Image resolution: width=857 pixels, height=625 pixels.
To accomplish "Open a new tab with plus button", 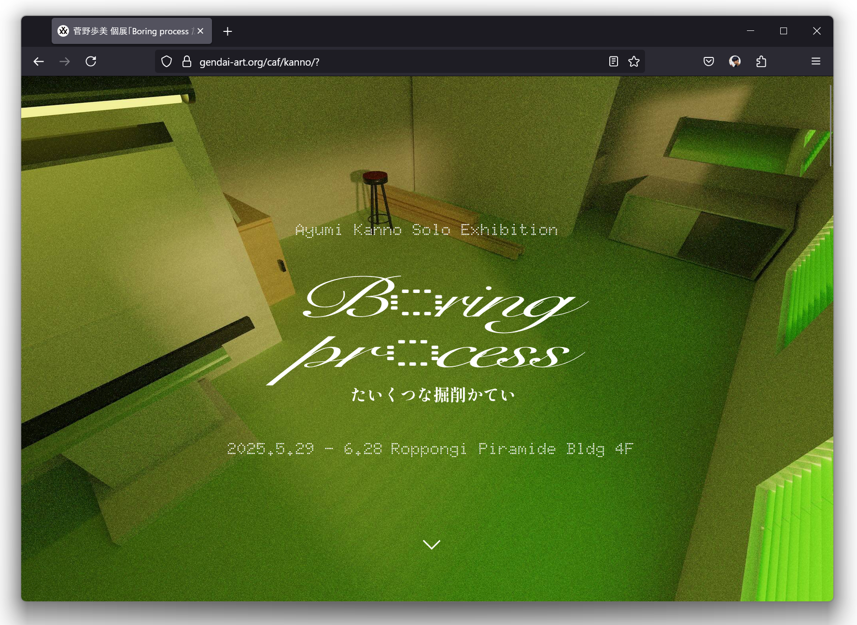I will (x=228, y=31).
